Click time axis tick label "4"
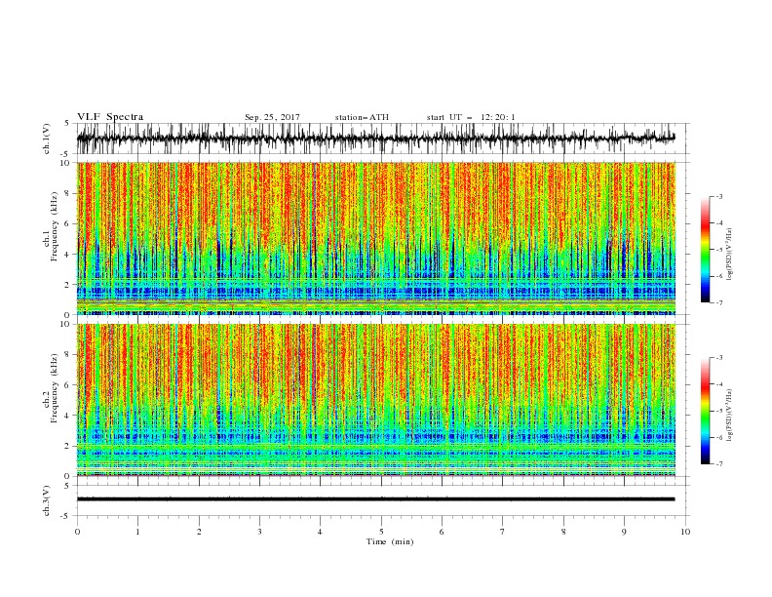The width and height of the screenshot is (772, 597). [x=320, y=532]
